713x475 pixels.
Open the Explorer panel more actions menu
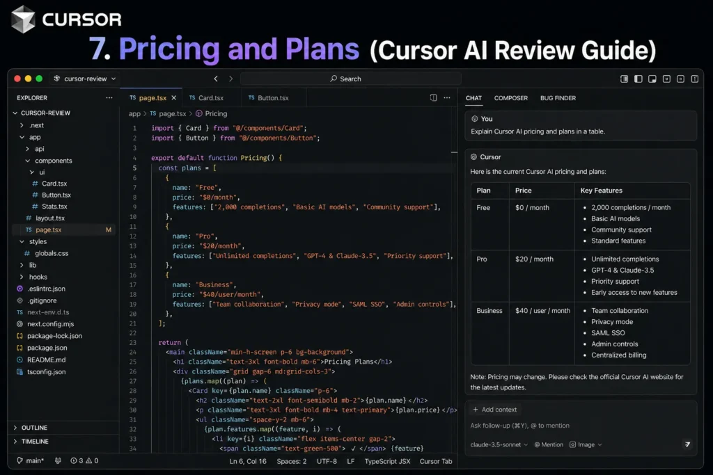coord(109,97)
